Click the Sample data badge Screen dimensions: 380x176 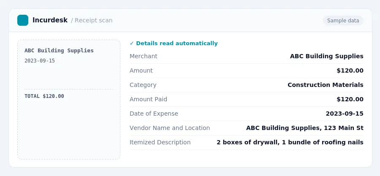pos(343,21)
